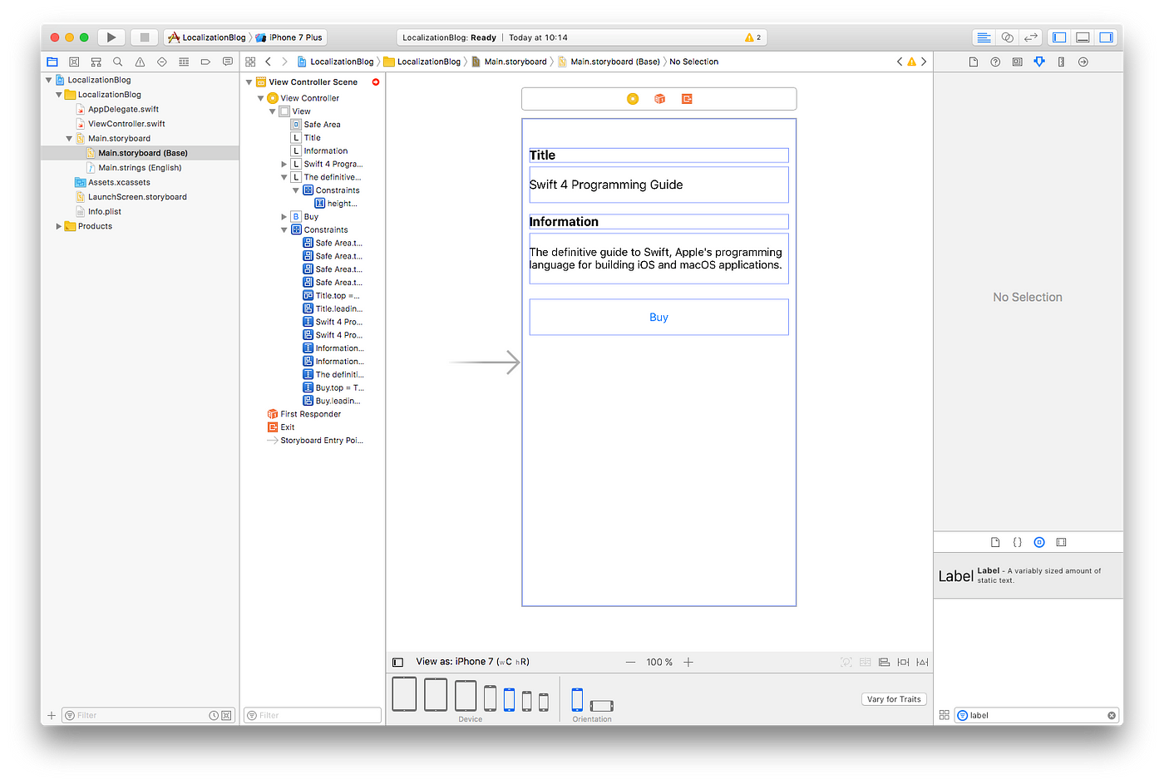The width and height of the screenshot is (1164, 784).
Task: Click the Vary for Traits button
Action: 894,699
